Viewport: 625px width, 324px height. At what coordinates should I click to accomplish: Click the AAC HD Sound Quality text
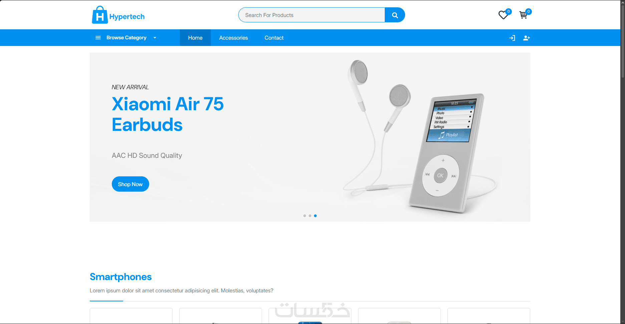[x=147, y=156]
